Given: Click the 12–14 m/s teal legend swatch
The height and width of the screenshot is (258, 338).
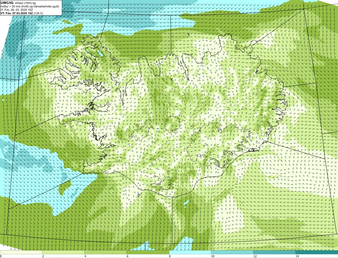Looking at the screenshot, I should (275, 252).
